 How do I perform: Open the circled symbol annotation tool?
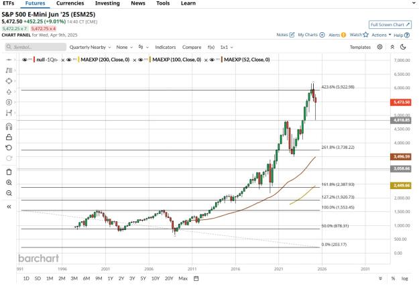[x=9, y=102]
